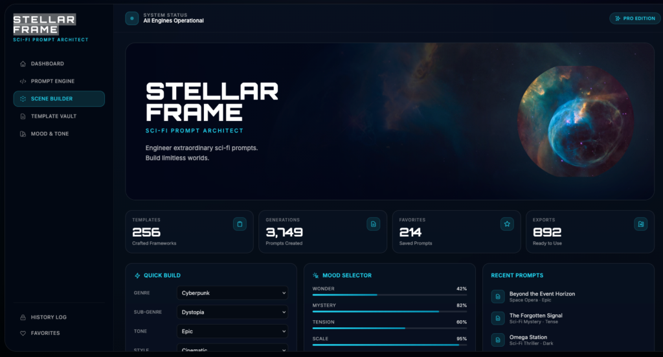Click The Forgotten Signal file icon

point(498,318)
